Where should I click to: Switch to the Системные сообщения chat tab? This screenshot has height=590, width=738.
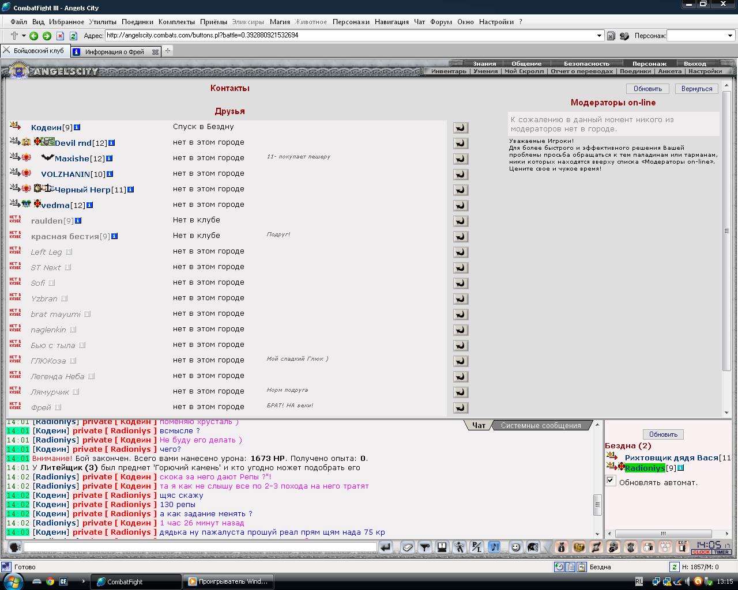[541, 426]
